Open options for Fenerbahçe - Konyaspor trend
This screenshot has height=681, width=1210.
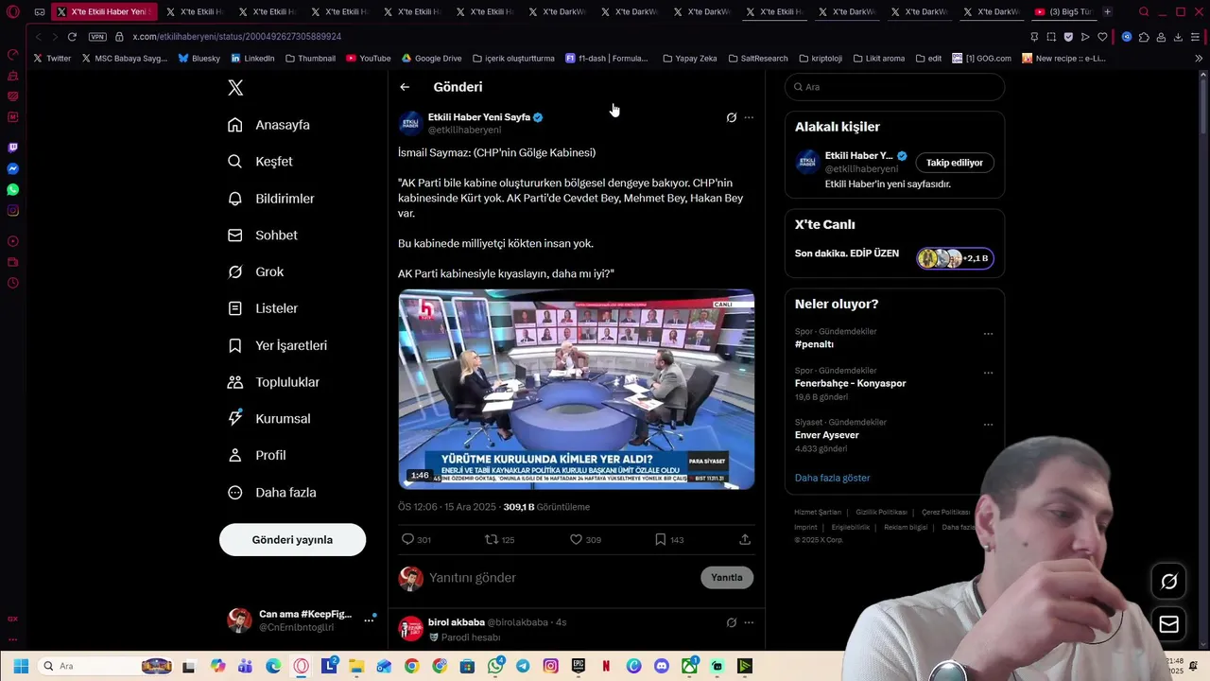pos(988,373)
